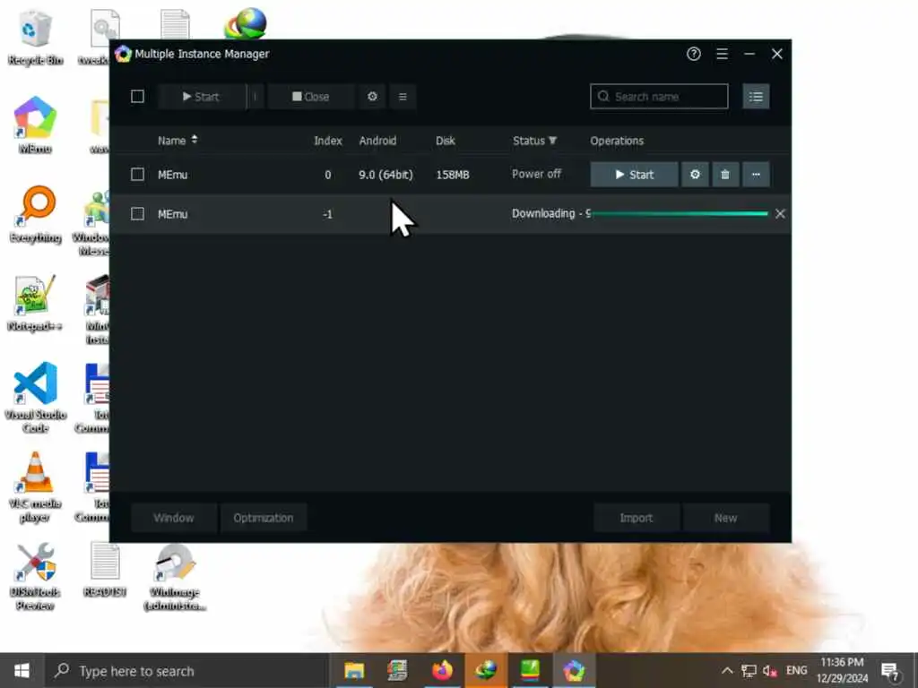Check the downloading MEmu instance checkbox
This screenshot has height=688, width=918.
tap(137, 214)
